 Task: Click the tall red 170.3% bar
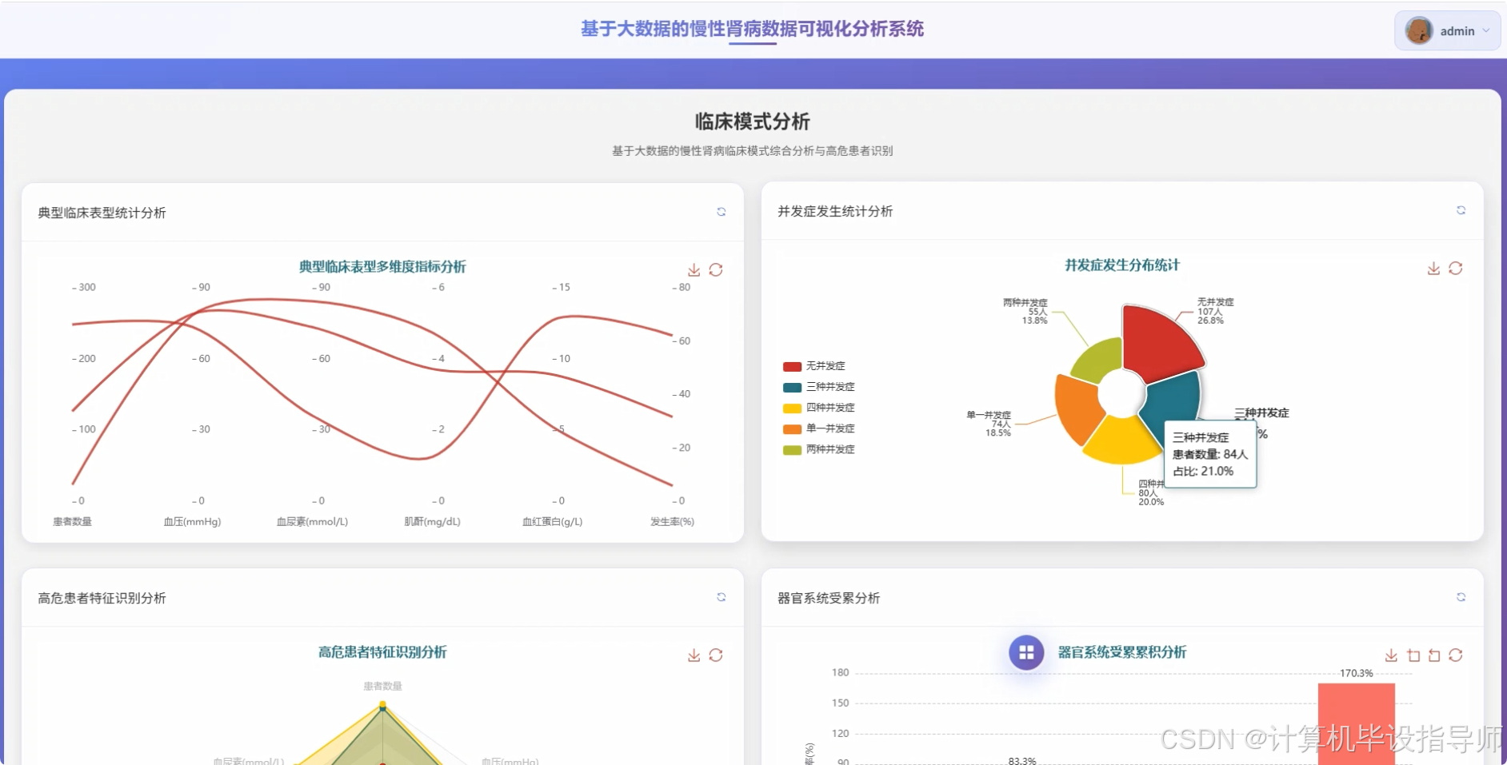click(1357, 723)
